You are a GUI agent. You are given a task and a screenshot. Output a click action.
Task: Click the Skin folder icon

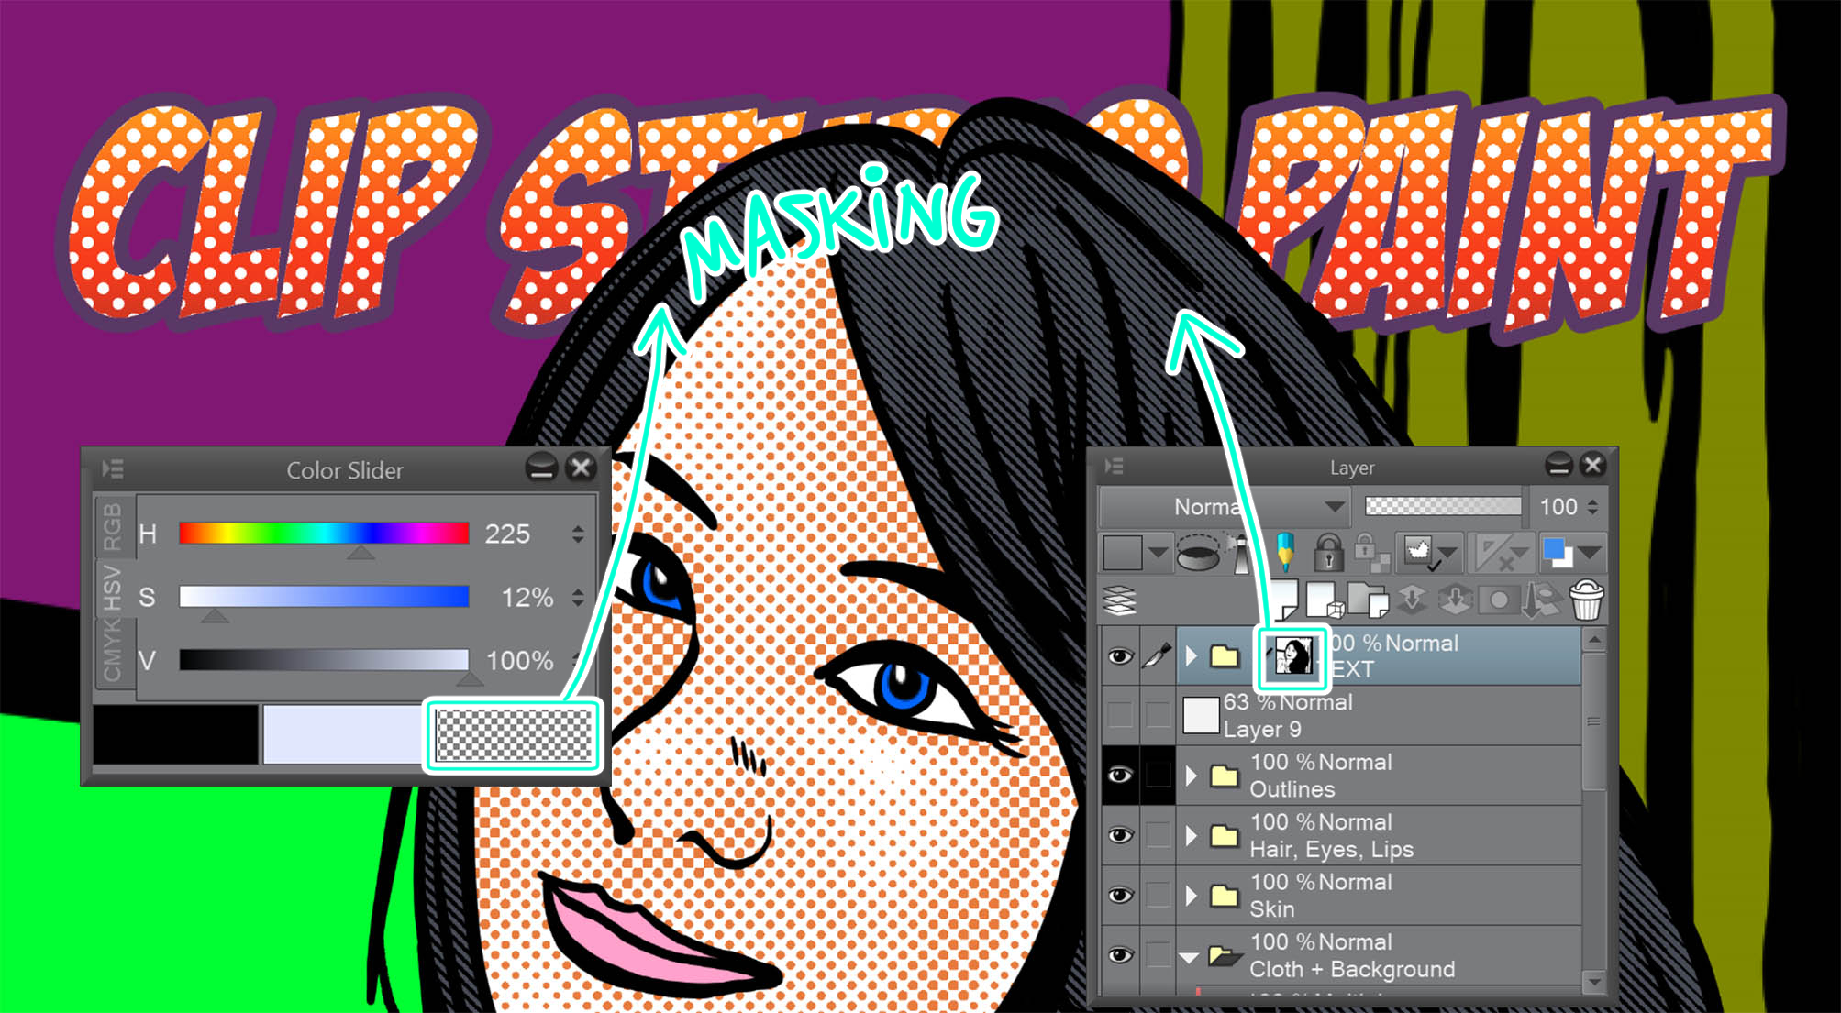tap(1224, 896)
